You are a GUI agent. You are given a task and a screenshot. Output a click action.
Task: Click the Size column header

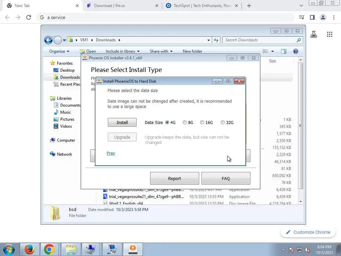tap(272, 61)
